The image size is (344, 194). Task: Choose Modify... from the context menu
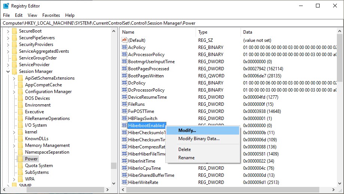(x=203, y=130)
